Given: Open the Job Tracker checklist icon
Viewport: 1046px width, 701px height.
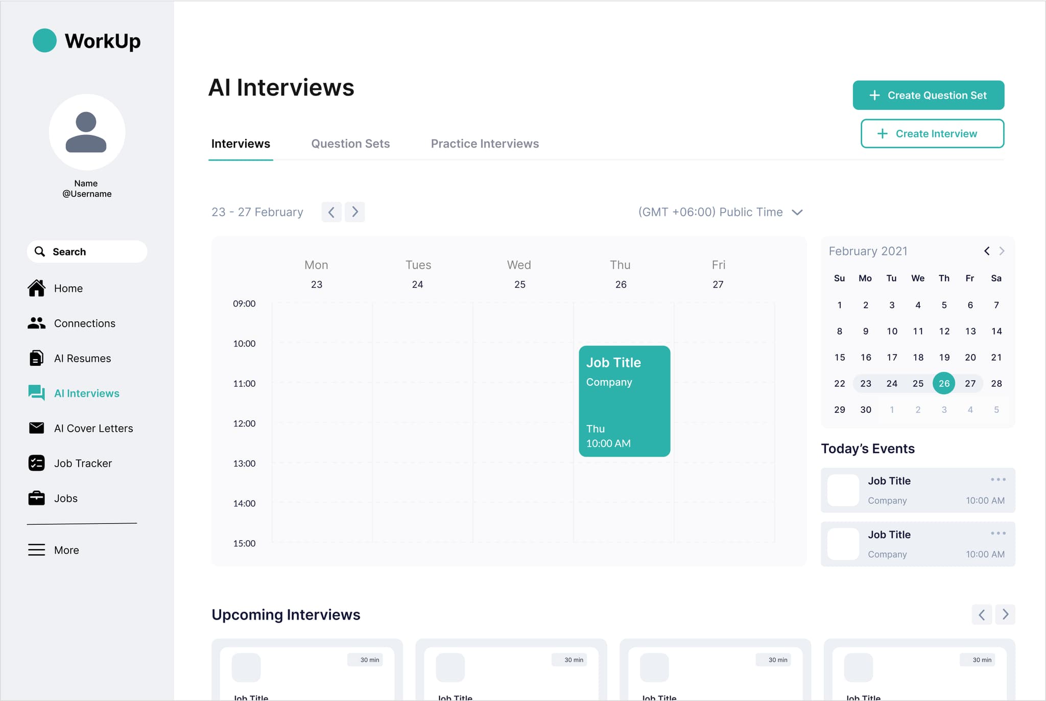Looking at the screenshot, I should click(x=37, y=463).
